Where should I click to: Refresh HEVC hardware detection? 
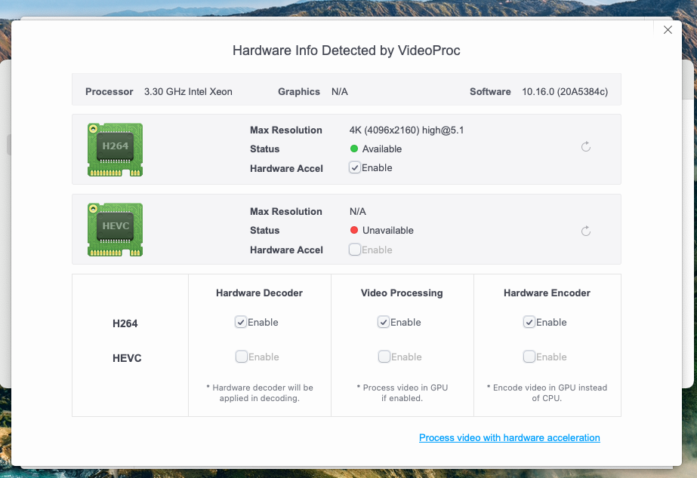pos(586,231)
